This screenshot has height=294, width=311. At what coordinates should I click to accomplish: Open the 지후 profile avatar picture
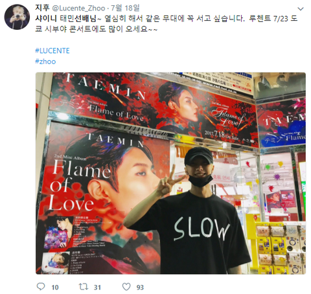tap(17, 17)
